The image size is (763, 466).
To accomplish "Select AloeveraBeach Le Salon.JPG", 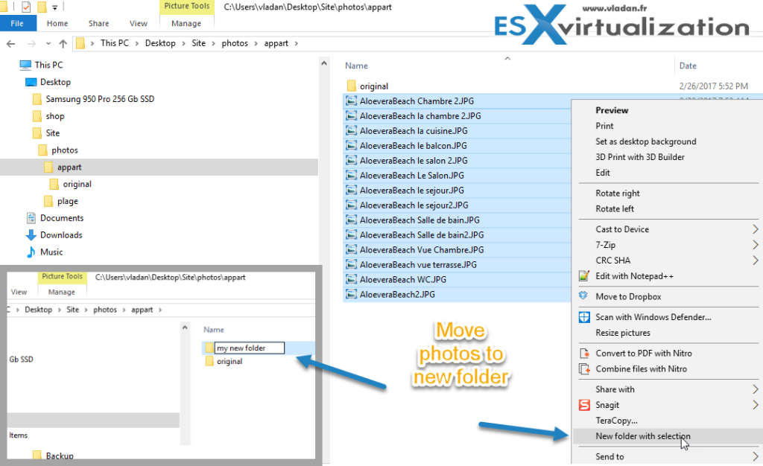I will pos(411,176).
